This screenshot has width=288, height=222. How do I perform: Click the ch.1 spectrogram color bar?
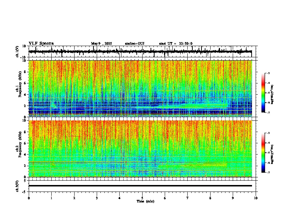pos(263,93)
